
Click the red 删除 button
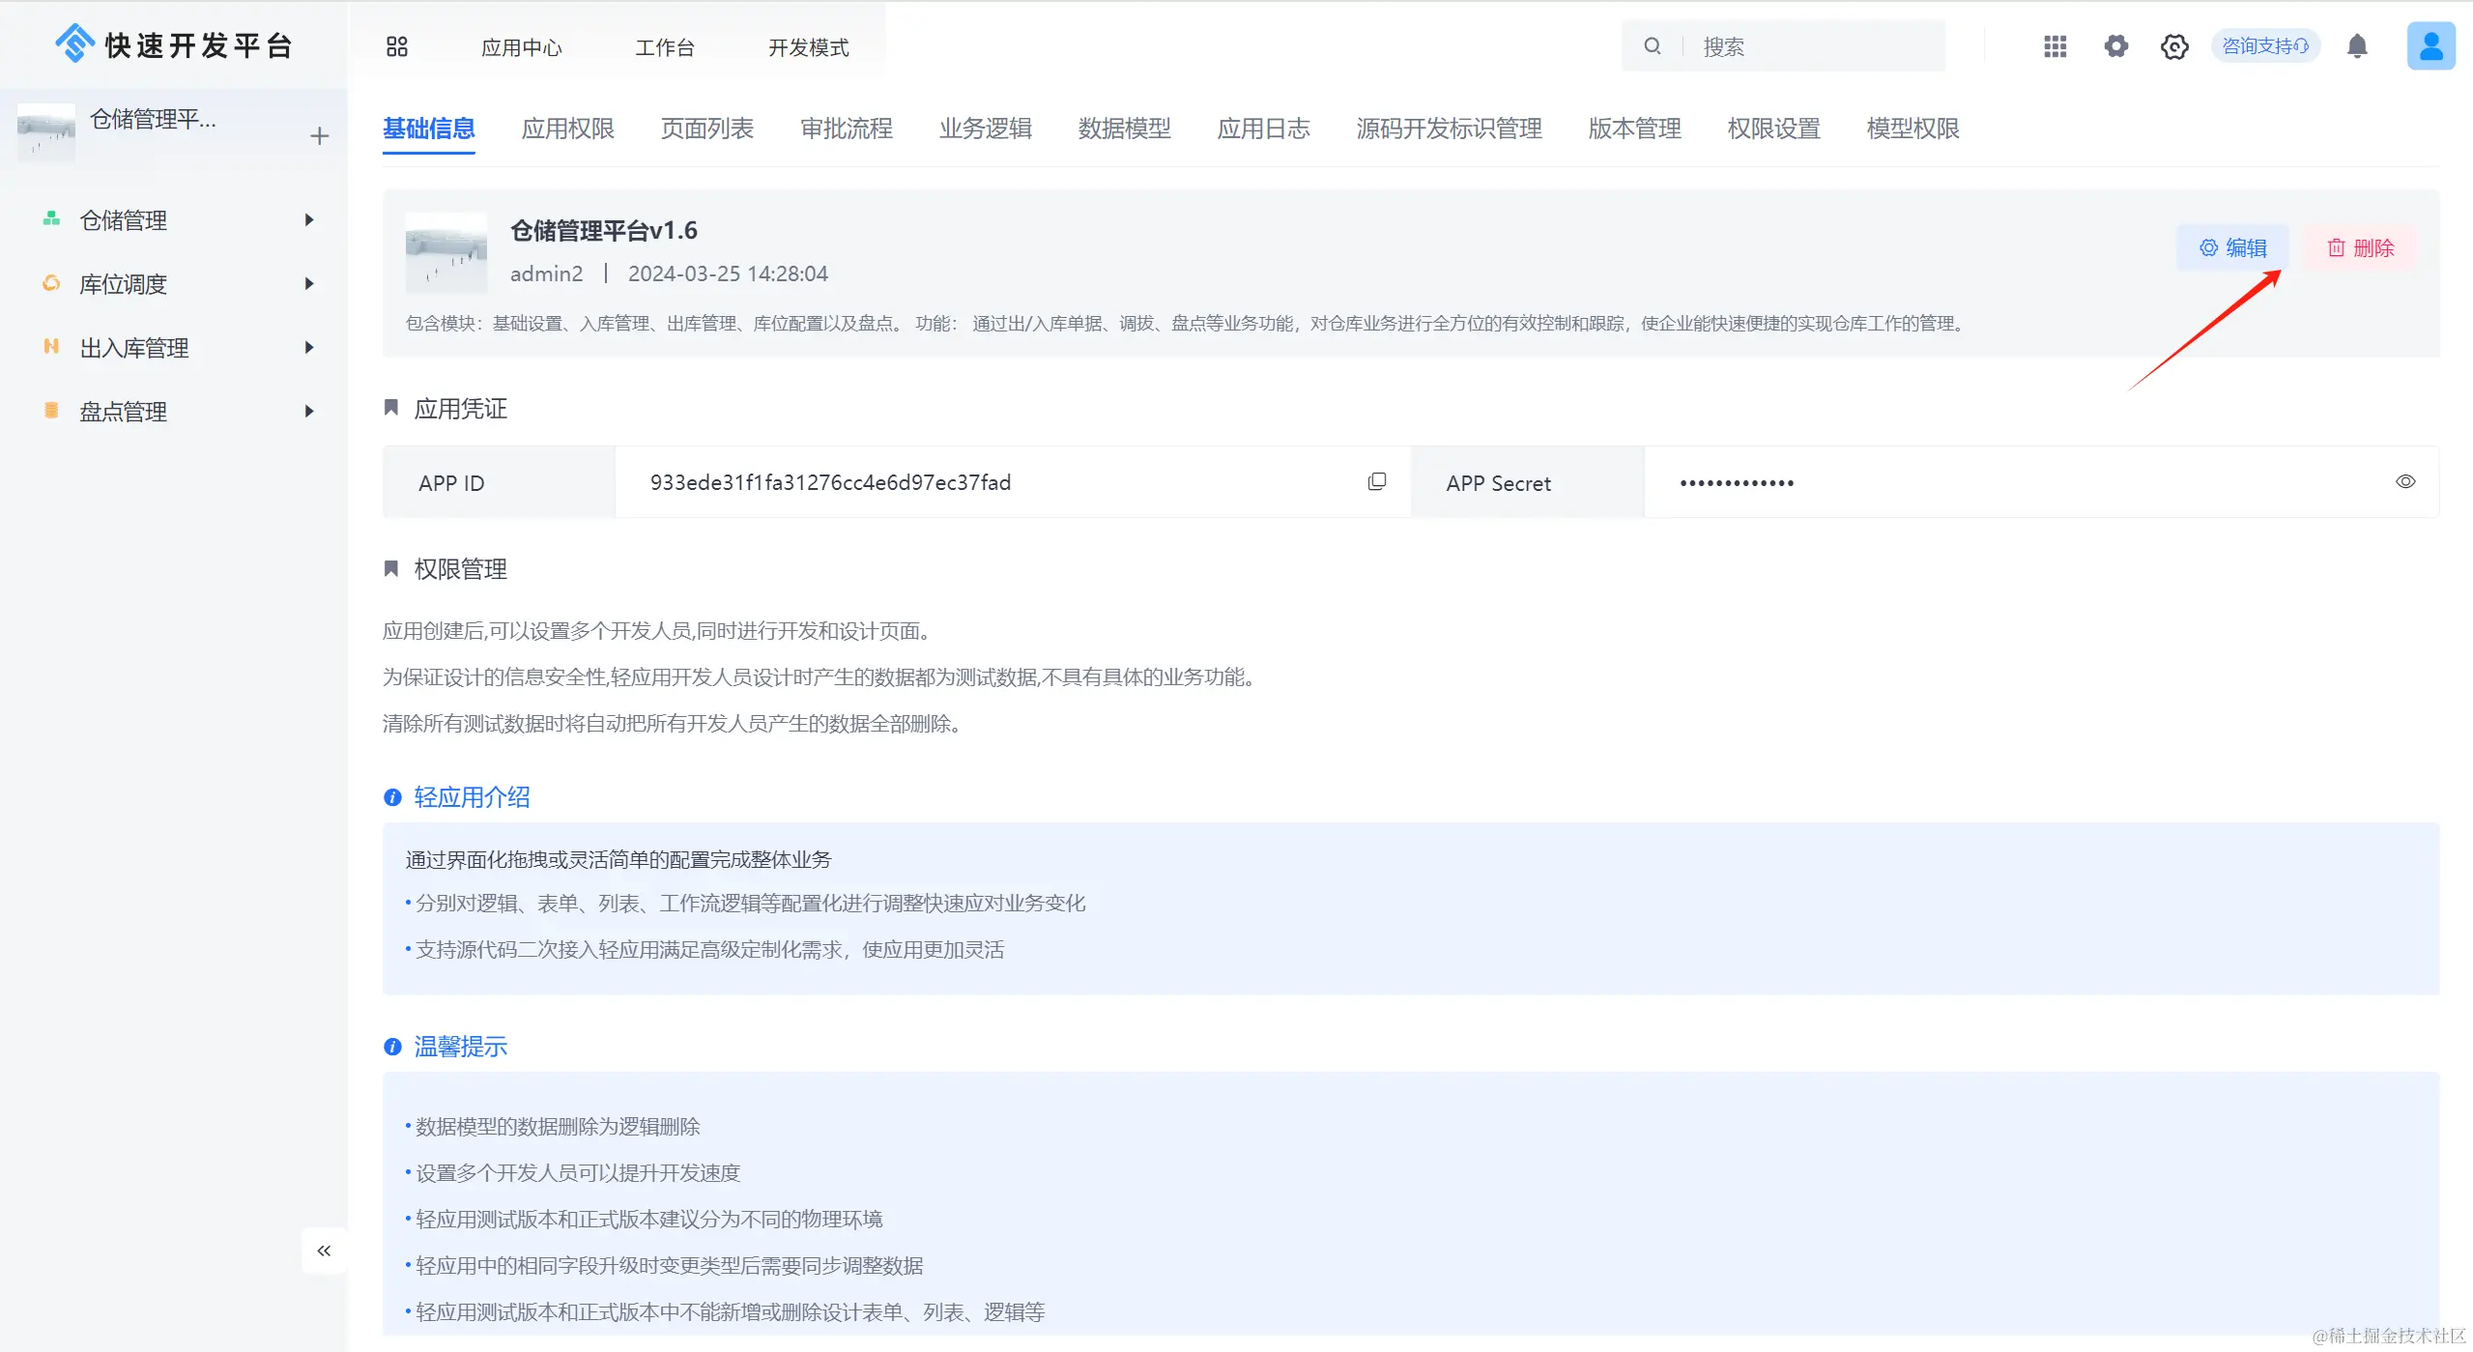pos(2360,248)
